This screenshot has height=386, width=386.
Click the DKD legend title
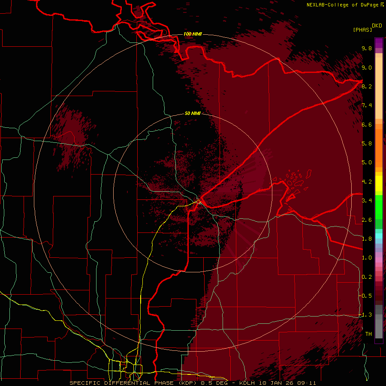coord(377,26)
